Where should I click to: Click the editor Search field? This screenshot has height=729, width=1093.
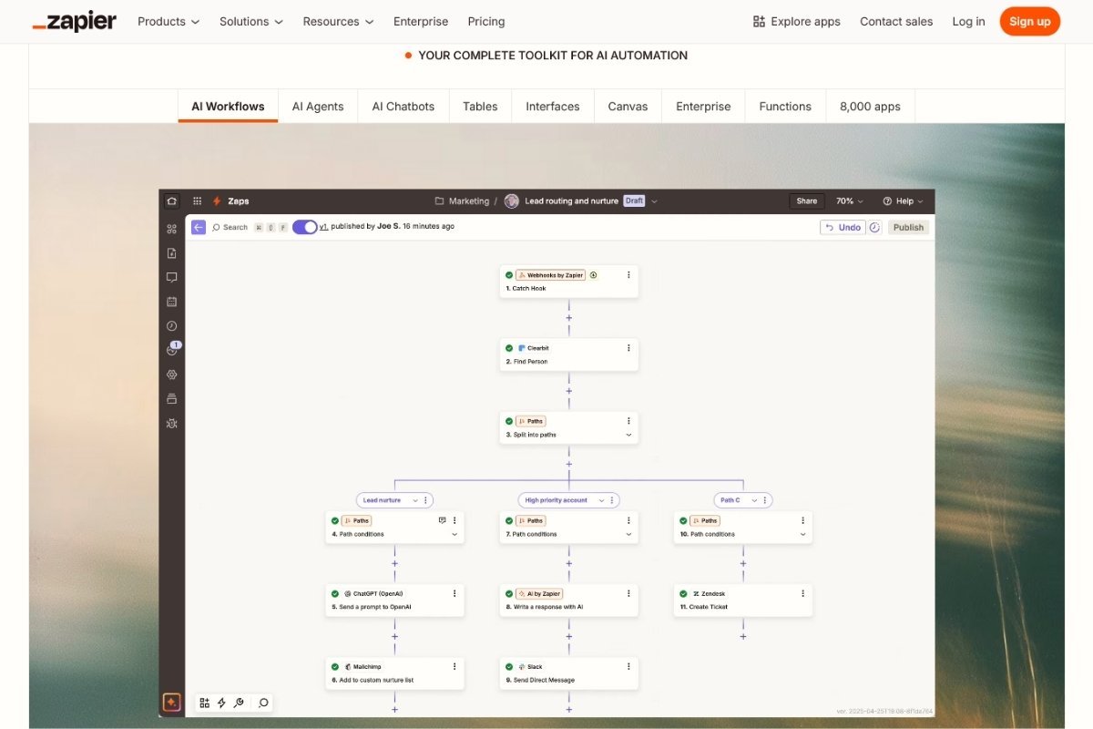point(250,227)
